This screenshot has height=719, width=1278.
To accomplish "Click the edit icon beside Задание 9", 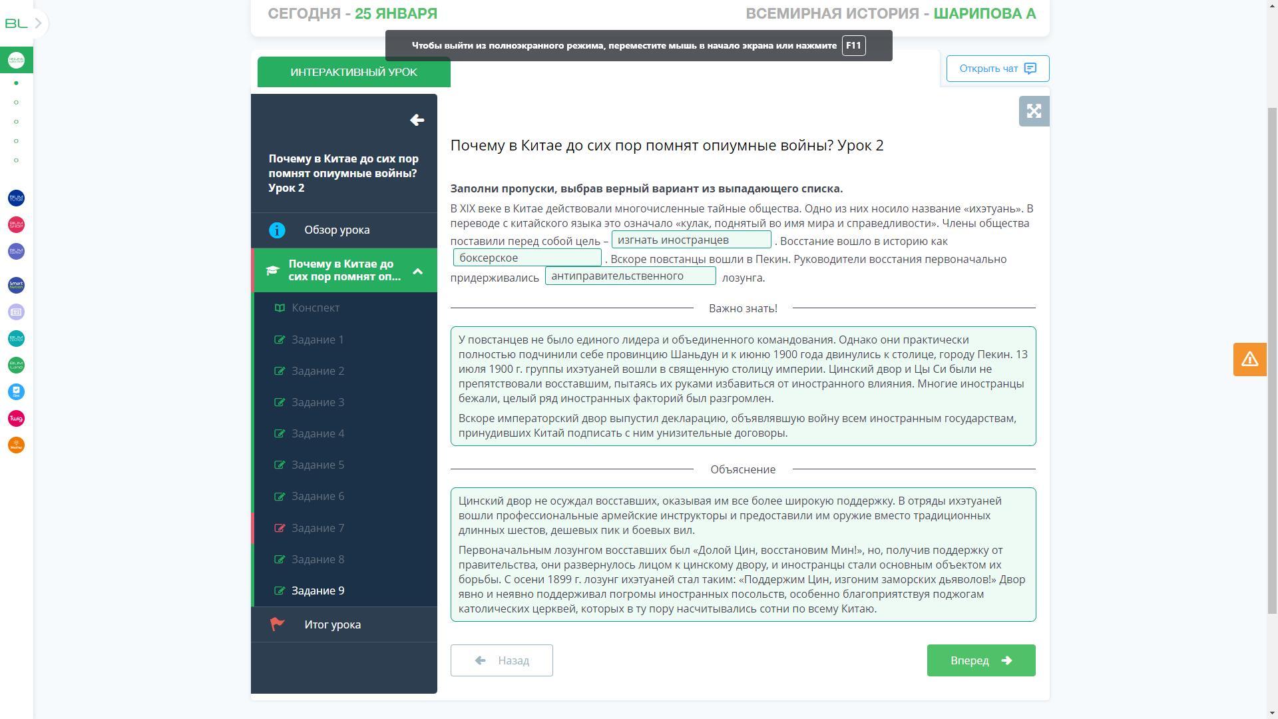I will [280, 591].
